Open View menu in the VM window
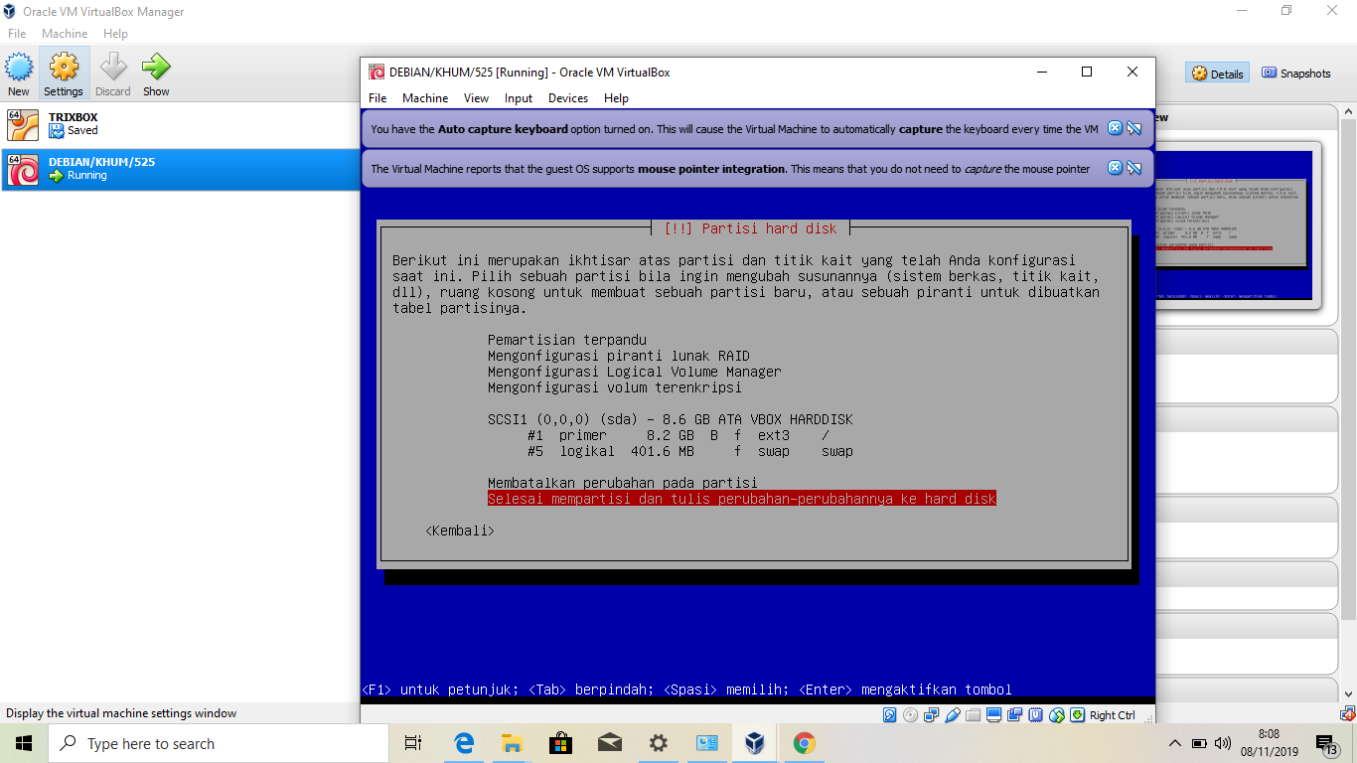Image resolution: width=1357 pixels, height=763 pixels. coord(476,98)
